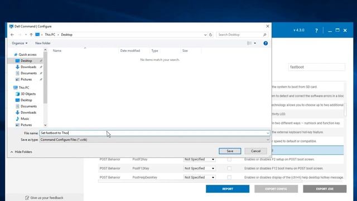Expand address bar previous locations dropdown
Viewport: 357px width, 201px height.
tap(205, 35)
